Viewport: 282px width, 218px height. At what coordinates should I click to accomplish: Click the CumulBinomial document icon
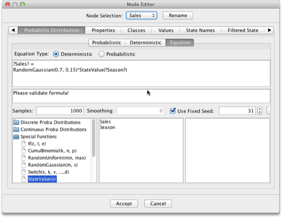click(x=24, y=151)
